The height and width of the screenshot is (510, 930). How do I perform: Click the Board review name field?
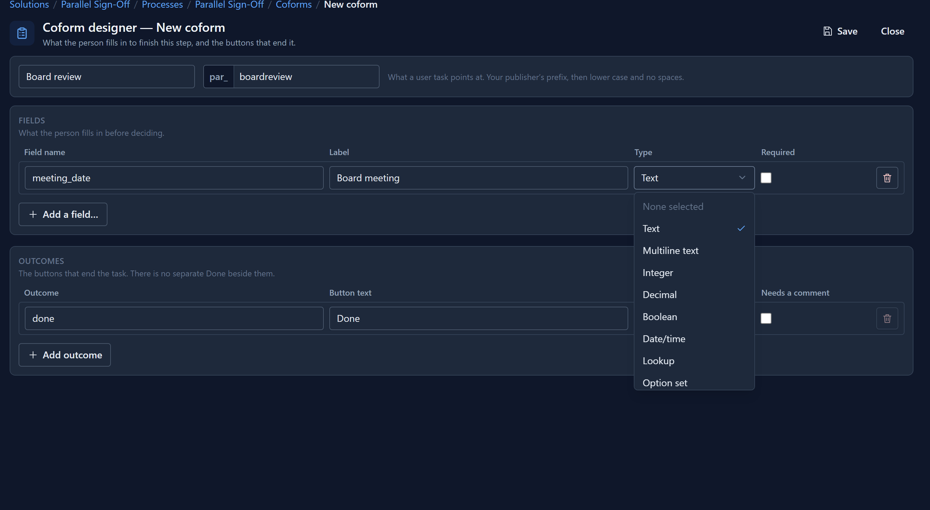[x=107, y=77]
